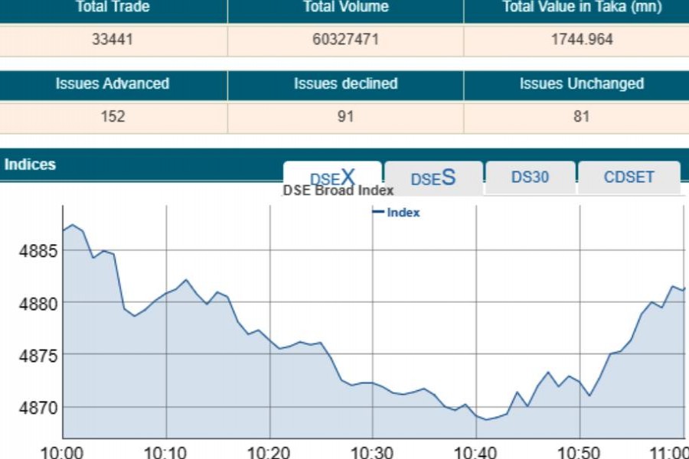689x459 pixels.
Task: Show the CDSET index chart tab
Action: coord(629,177)
